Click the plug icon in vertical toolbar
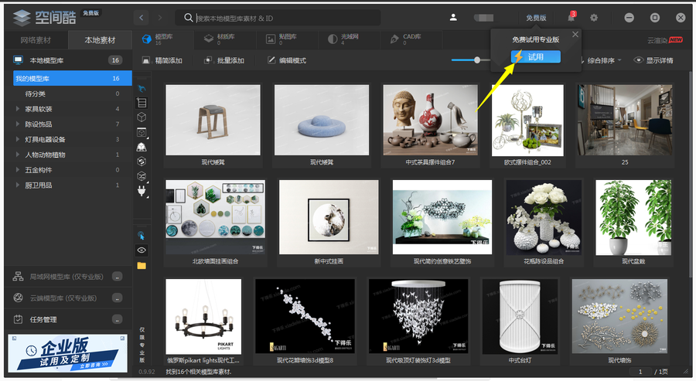 point(142,191)
